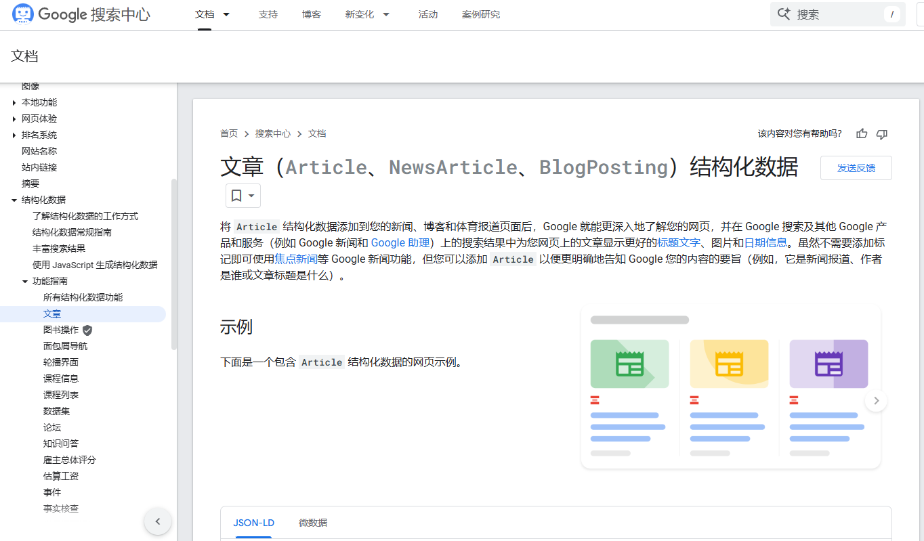Select 站内链接 in the sidebar

[x=39, y=168]
